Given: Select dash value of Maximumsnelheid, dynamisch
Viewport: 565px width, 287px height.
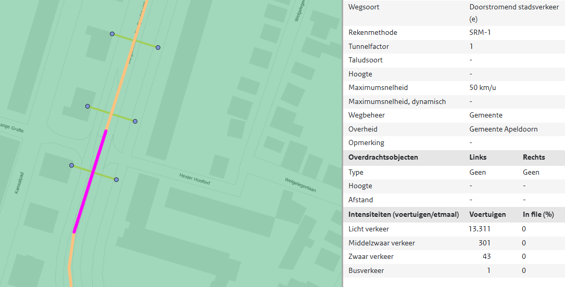Looking at the screenshot, I should coord(471,102).
